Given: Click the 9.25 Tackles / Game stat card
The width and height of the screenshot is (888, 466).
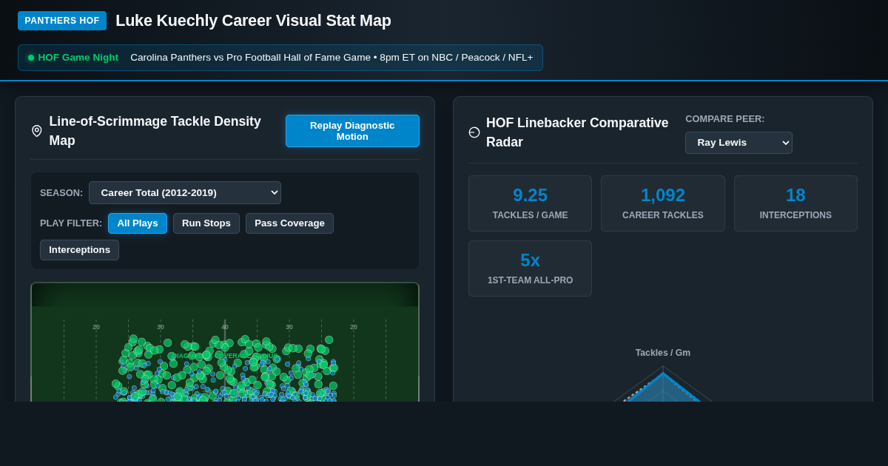Looking at the screenshot, I should tap(530, 203).
